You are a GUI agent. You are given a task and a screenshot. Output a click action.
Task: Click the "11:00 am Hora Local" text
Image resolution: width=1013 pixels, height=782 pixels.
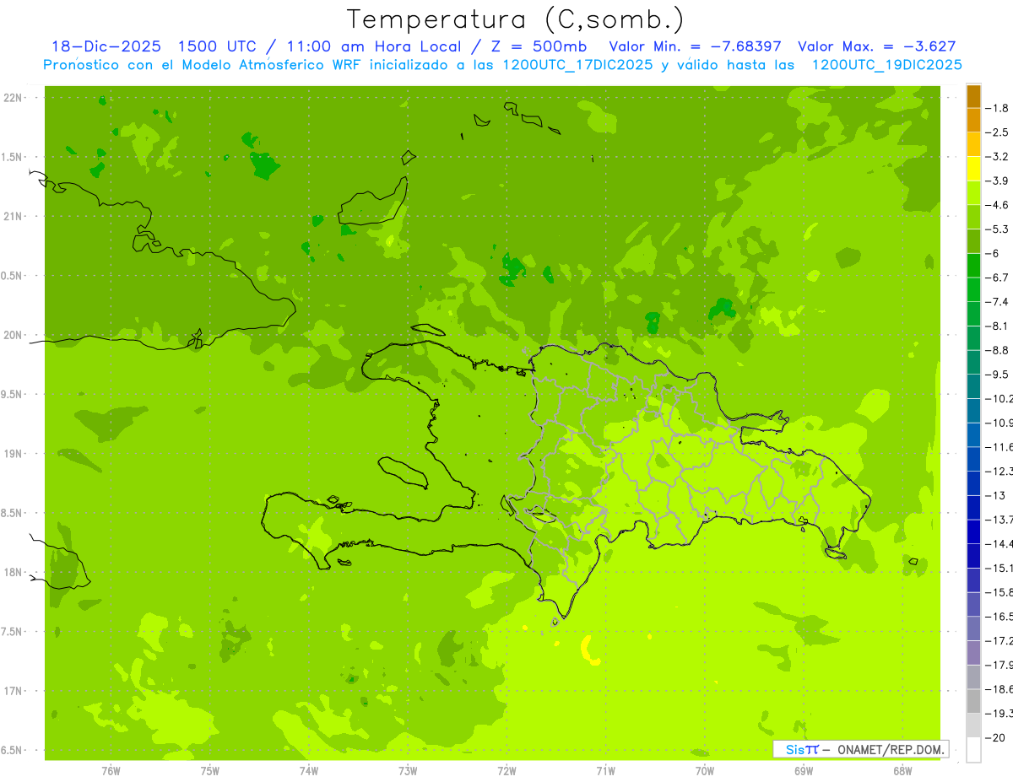coord(374,46)
